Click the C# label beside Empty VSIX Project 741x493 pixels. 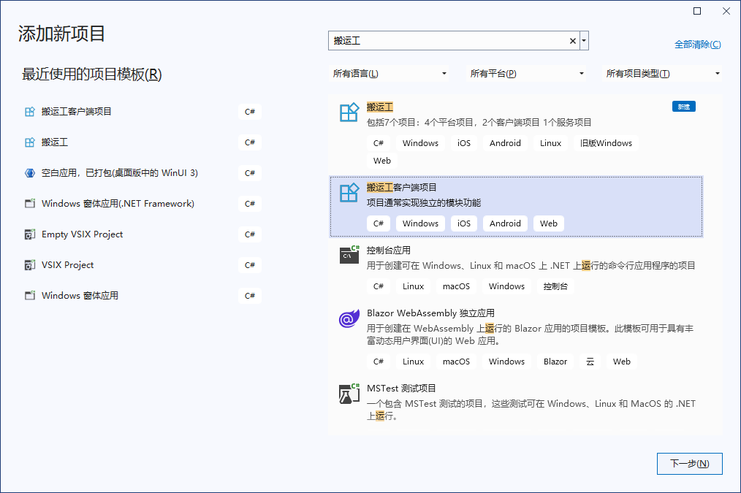coord(250,234)
